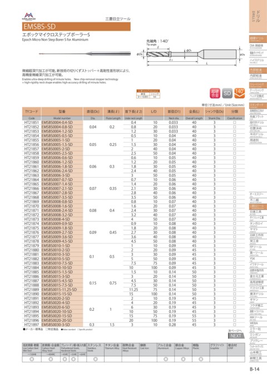Open the 用途別 side tab
Screen dimensions: 267x377
click(x=258, y=141)
